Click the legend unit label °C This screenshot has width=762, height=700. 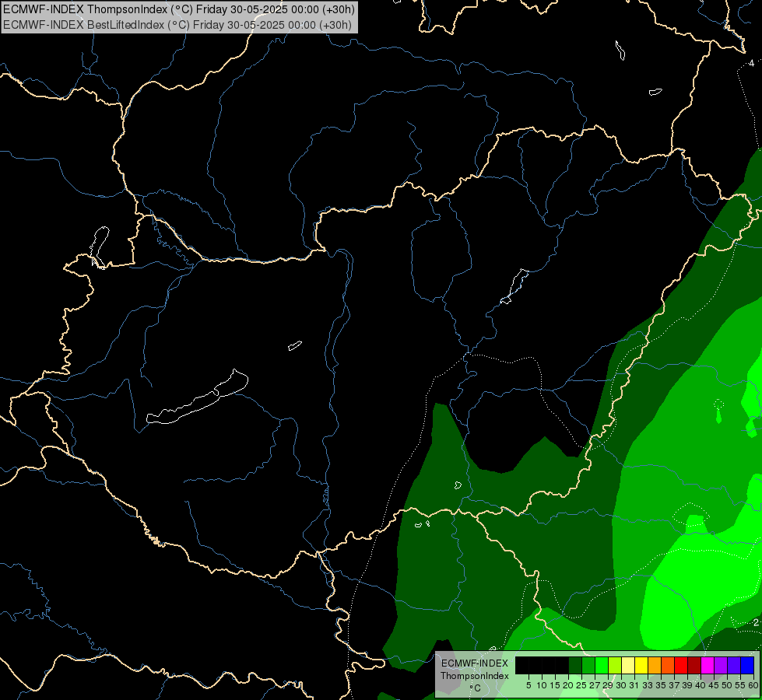click(476, 688)
